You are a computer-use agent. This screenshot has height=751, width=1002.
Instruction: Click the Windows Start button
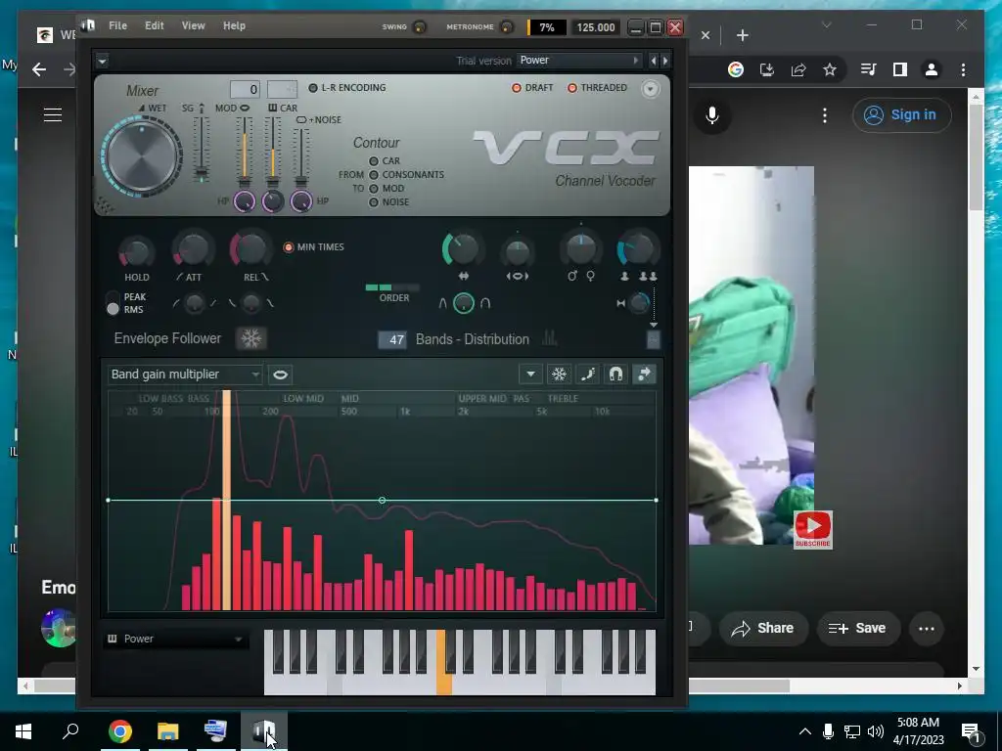pyautogui.click(x=23, y=731)
